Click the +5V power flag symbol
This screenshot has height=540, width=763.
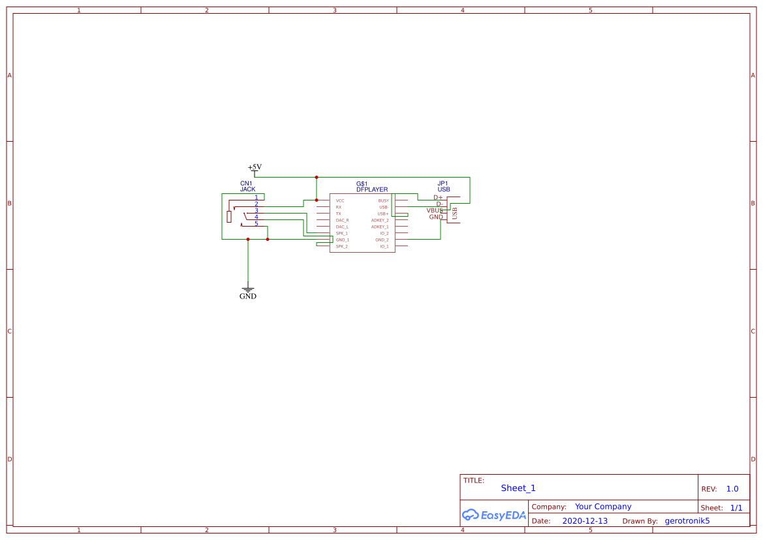(x=255, y=168)
